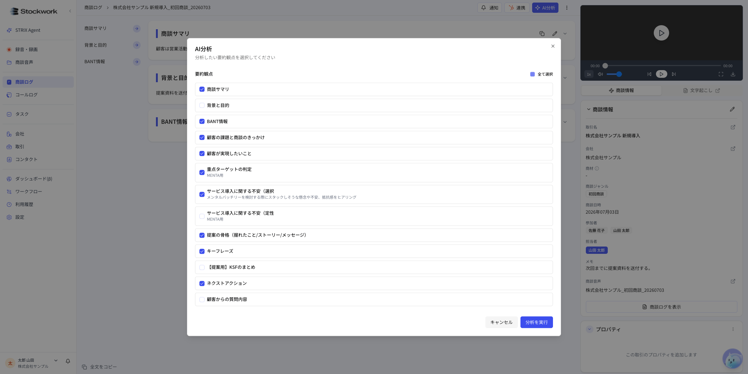Image resolution: width=748 pixels, height=374 pixels.
Task: Enter fullscreen mode
Action: click(x=721, y=74)
